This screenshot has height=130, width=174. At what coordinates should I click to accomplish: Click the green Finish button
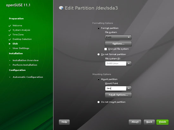coord(163,122)
